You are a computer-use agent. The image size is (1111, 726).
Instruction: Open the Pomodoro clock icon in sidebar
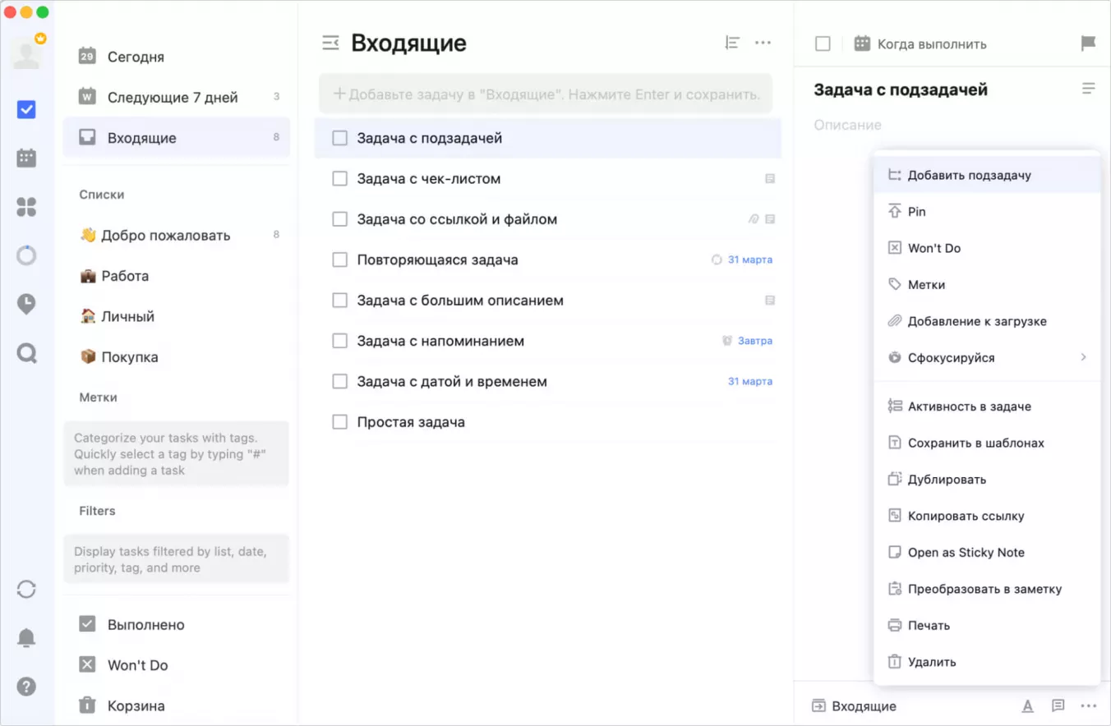pyautogui.click(x=26, y=305)
